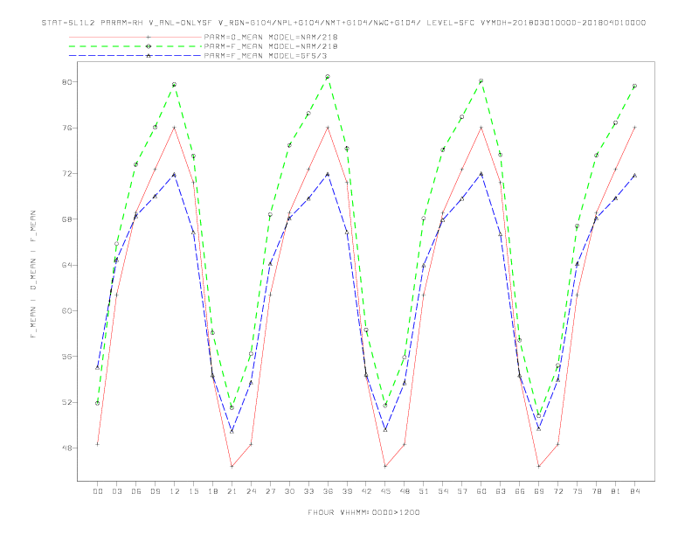Click the x-axis tick label 72

point(558,491)
